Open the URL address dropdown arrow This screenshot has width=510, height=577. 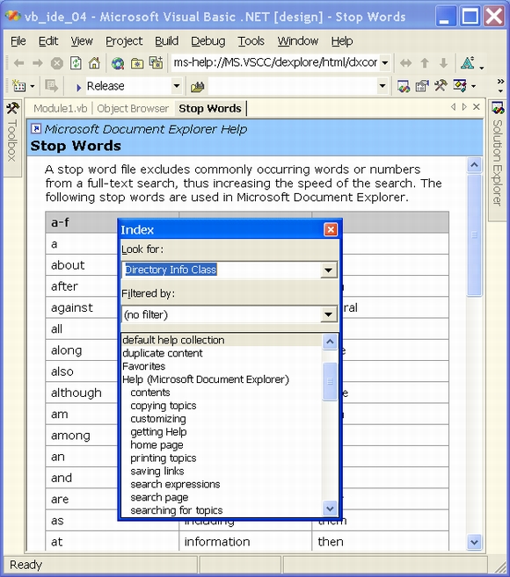[385, 63]
